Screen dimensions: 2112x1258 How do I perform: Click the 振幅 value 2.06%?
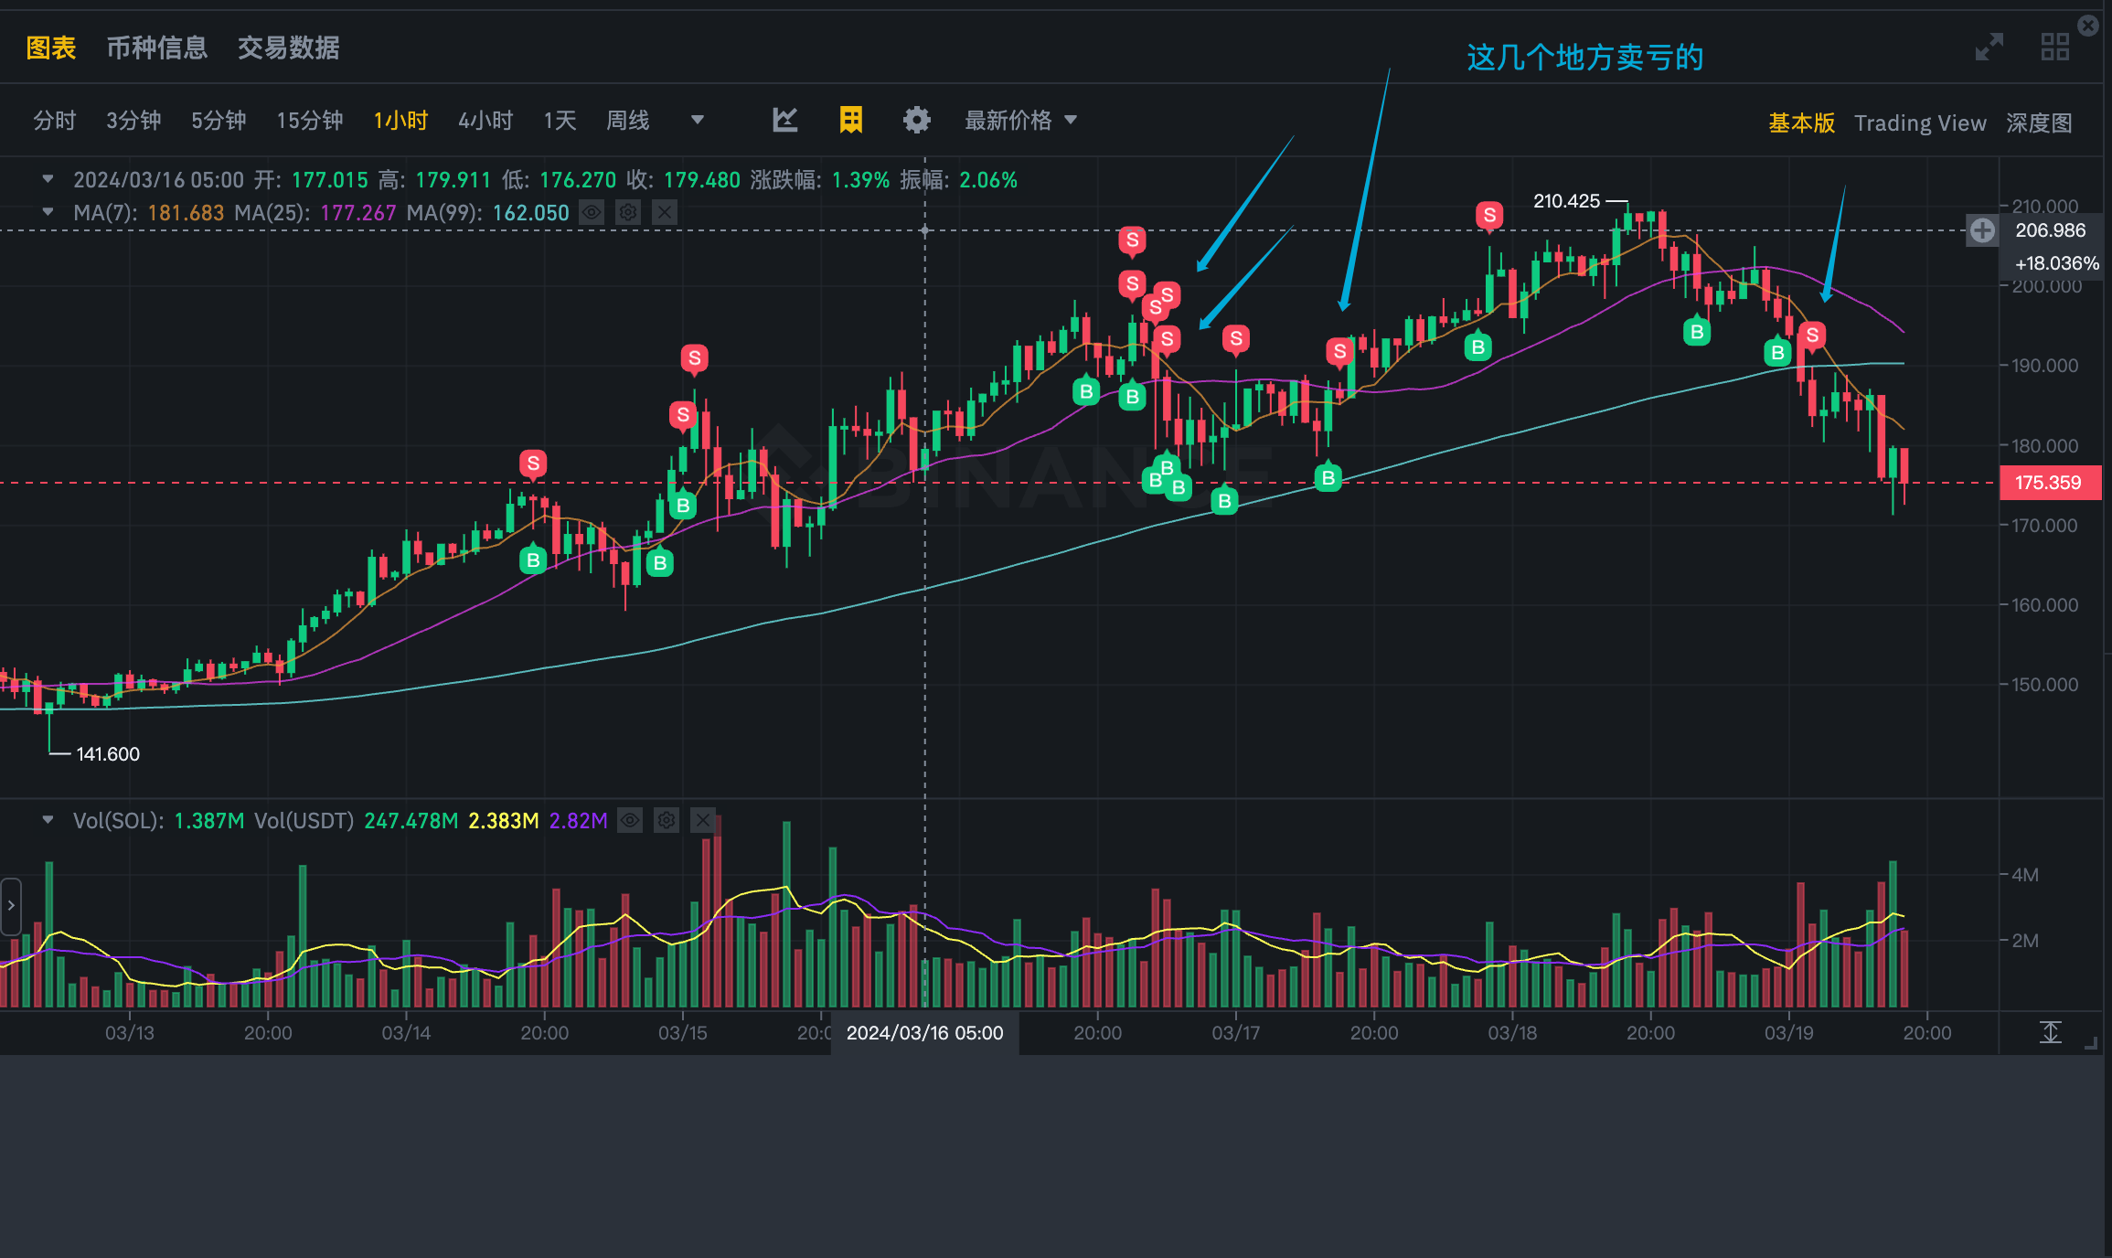[x=988, y=180]
